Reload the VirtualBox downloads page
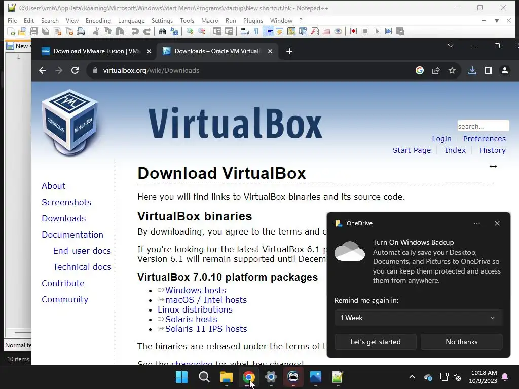 click(75, 70)
